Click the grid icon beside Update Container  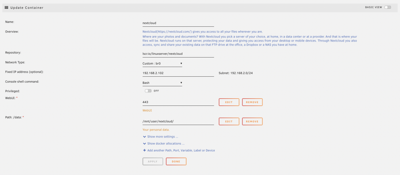tap(7, 8)
